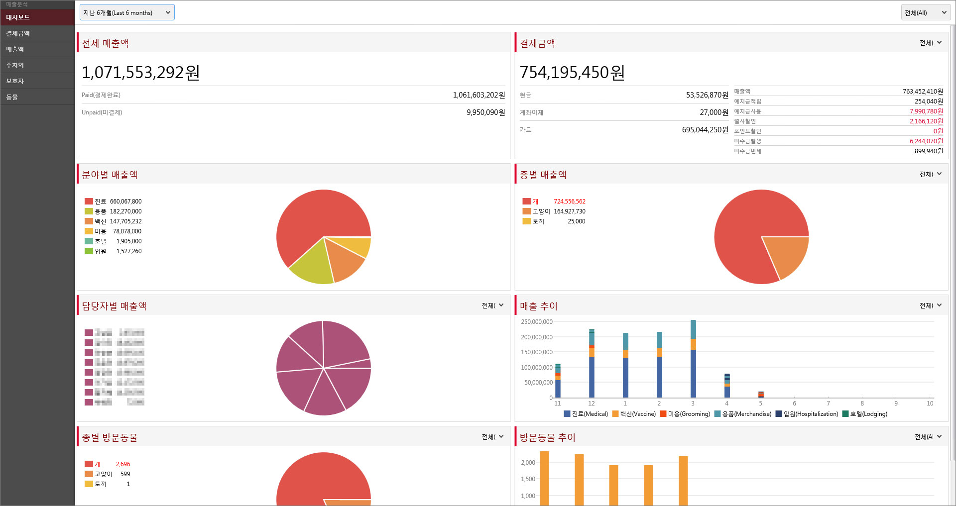Viewport: 956px width, 506px height.
Task: Open the 종별 방문동물 filter dropdown
Action: (x=493, y=437)
